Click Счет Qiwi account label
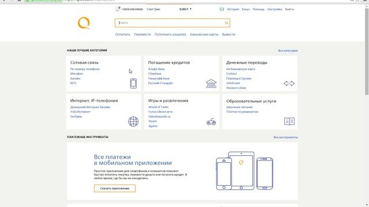The height and width of the screenshot is (207, 369). pos(153,9)
